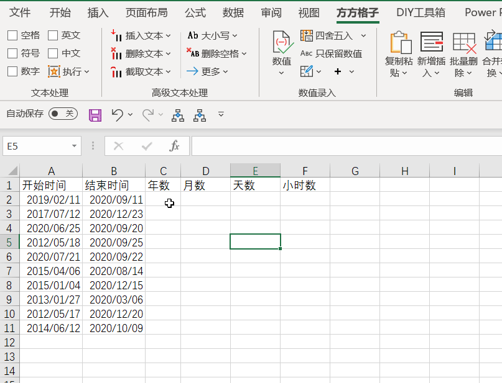Check the 空格 checkbox

tap(12, 35)
